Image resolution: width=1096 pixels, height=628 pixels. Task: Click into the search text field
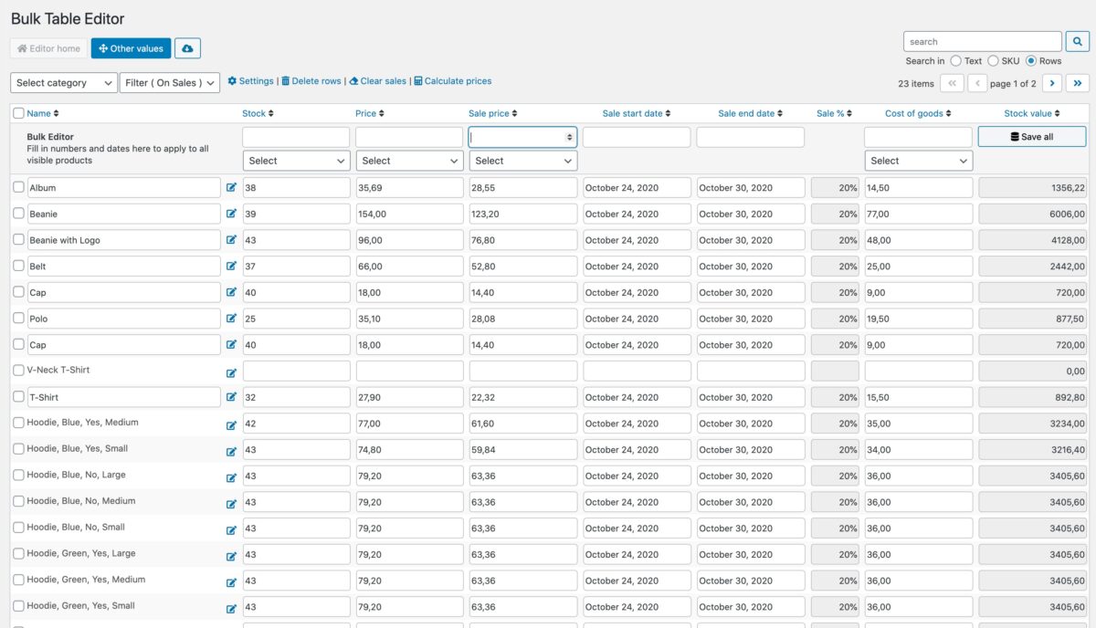point(982,41)
